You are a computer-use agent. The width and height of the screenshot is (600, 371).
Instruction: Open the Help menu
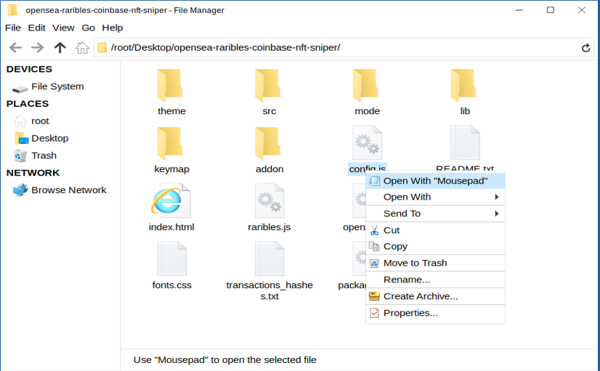pyautogui.click(x=112, y=28)
